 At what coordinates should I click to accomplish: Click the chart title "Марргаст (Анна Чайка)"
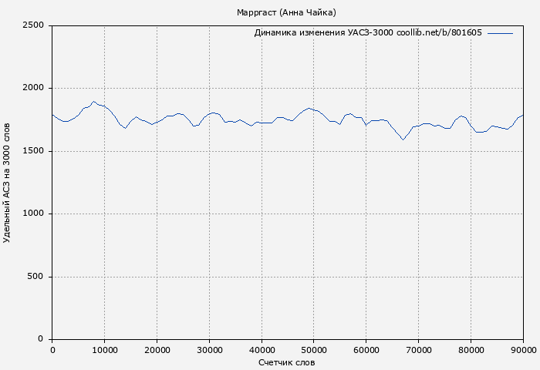click(x=286, y=12)
